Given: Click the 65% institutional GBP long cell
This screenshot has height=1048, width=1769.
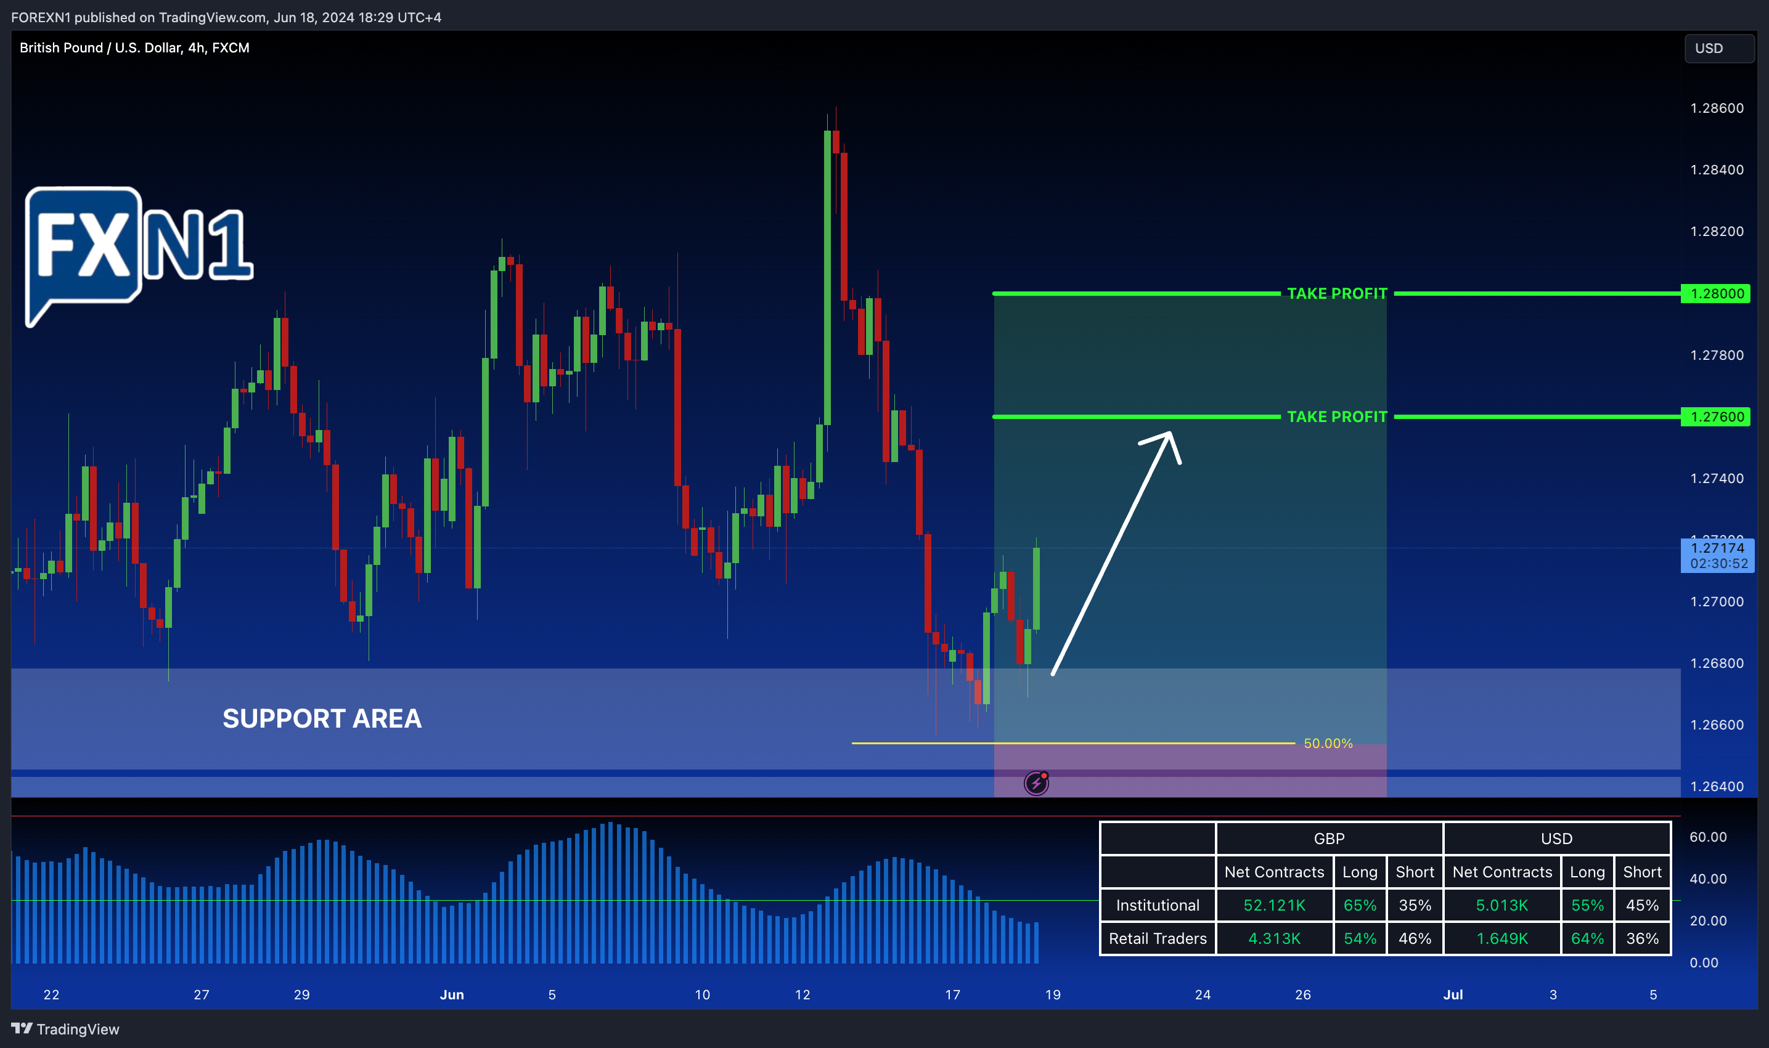Looking at the screenshot, I should (x=1360, y=905).
